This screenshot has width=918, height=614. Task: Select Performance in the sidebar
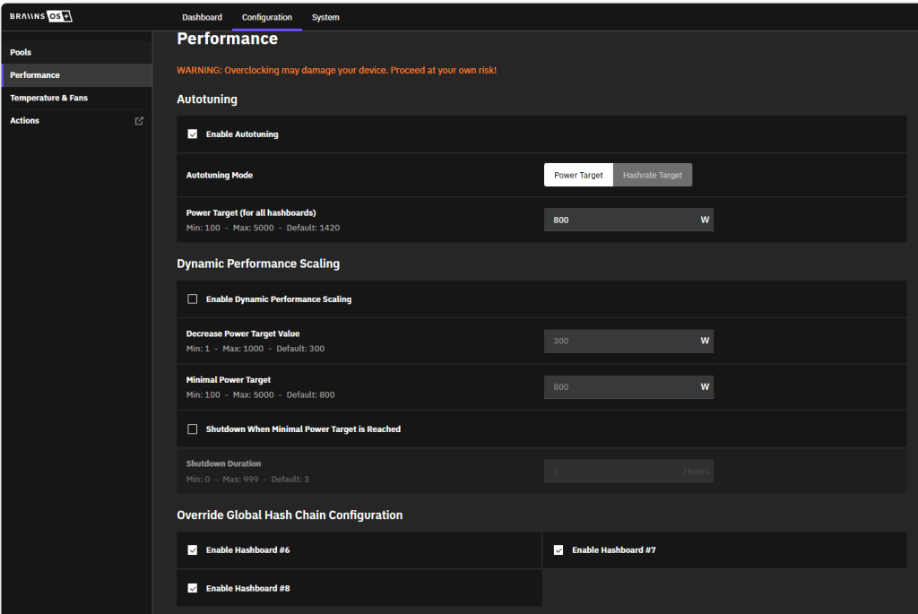coord(35,75)
